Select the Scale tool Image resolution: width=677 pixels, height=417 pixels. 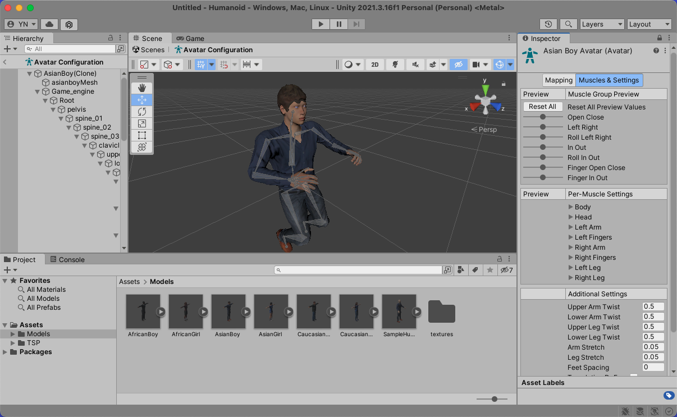[142, 123]
